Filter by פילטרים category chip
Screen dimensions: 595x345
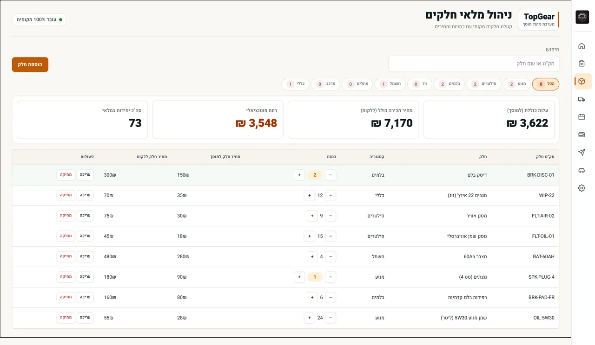click(484, 84)
